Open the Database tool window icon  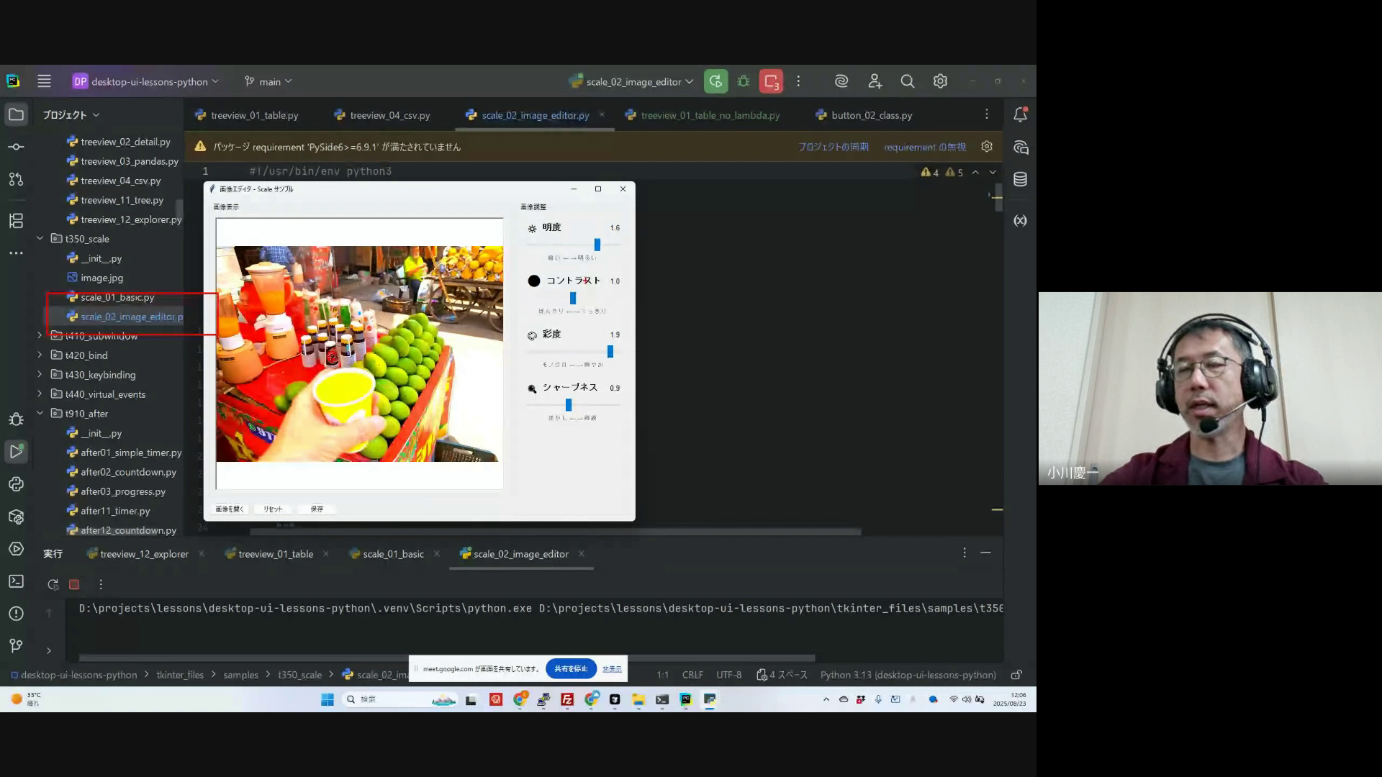pyautogui.click(x=1020, y=179)
